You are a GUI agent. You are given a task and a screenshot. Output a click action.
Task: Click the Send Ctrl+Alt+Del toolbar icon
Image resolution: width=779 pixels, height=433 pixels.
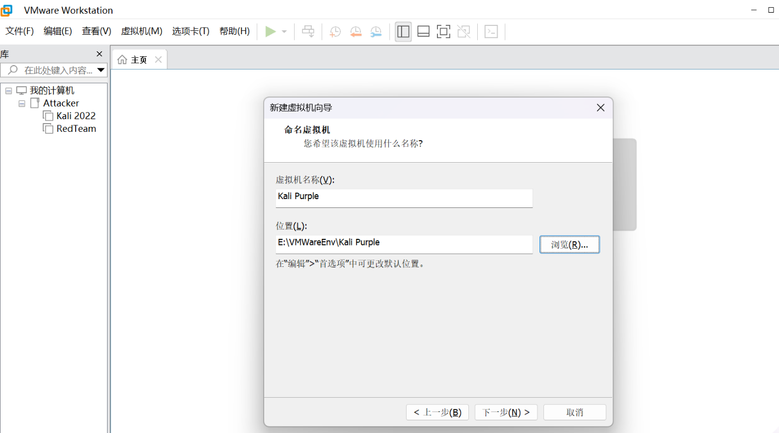click(x=308, y=31)
